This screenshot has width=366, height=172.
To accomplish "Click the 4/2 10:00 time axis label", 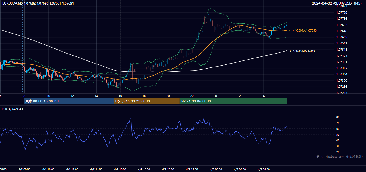I will pos(48,169).
